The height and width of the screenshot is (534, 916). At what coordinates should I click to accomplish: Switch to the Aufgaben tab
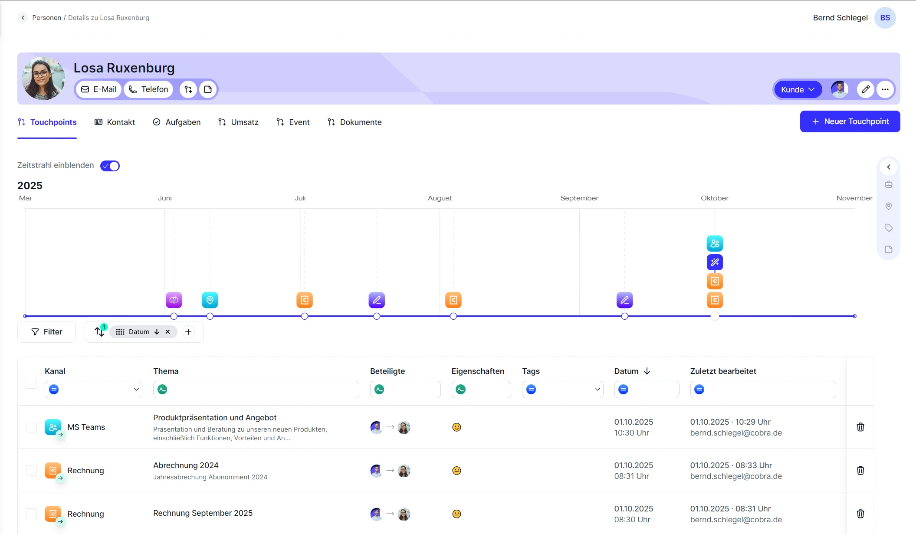click(x=177, y=122)
